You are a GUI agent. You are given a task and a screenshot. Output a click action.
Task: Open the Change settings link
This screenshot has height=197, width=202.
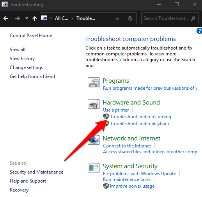pyautogui.click(x=27, y=67)
